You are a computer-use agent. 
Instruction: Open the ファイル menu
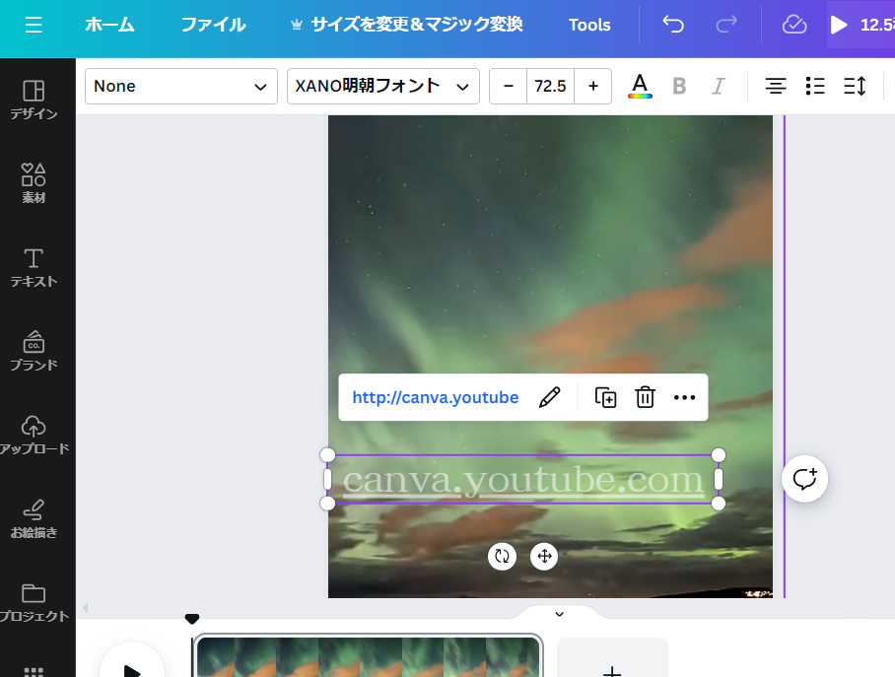[214, 25]
